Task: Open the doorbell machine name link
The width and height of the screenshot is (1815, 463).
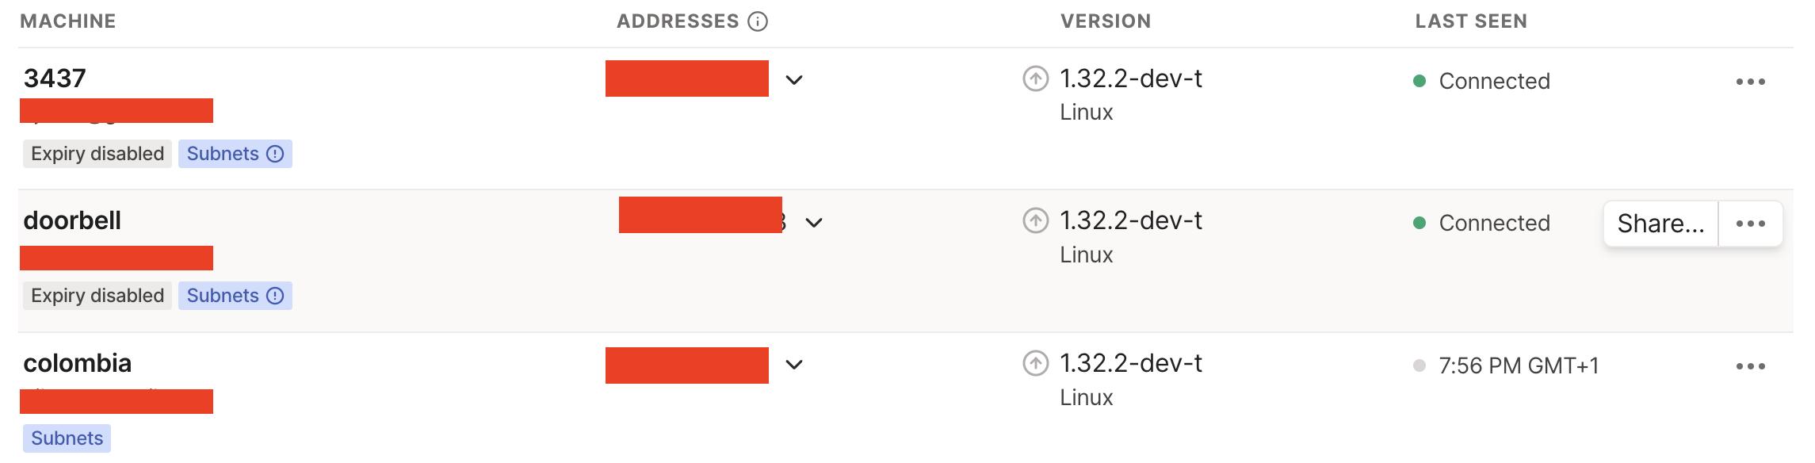Action: (72, 220)
